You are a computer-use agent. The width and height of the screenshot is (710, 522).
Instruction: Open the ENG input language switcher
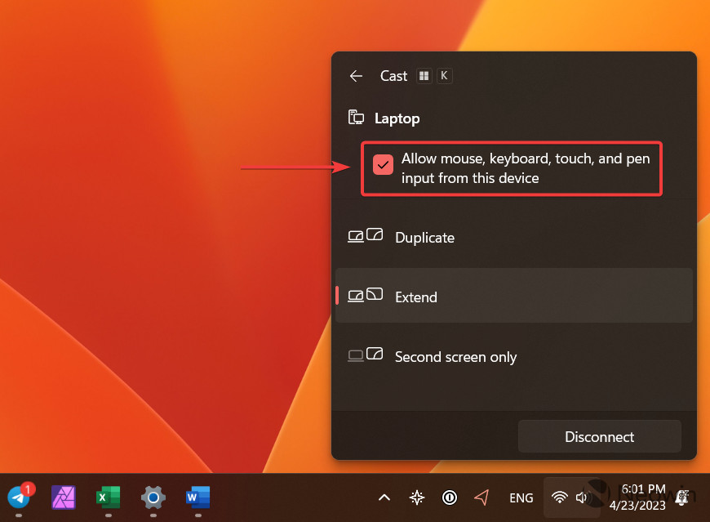[x=521, y=497]
